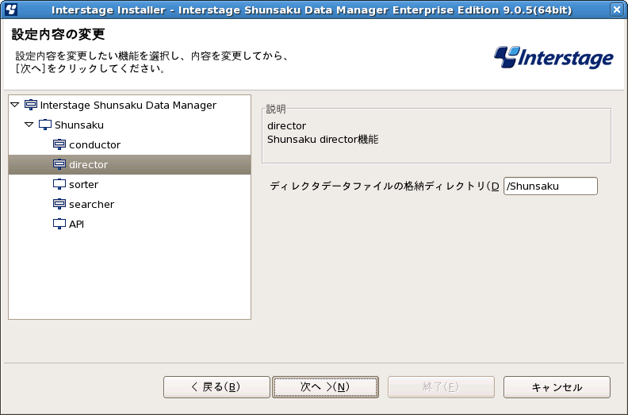
Task: Select the Shunsaku tree label
Action: [x=79, y=125]
